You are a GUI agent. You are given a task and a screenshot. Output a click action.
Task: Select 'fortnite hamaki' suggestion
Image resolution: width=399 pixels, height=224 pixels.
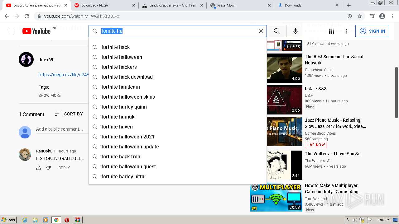click(x=178, y=117)
